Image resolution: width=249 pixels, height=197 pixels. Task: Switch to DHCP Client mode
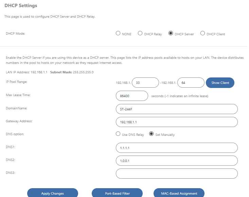202,34
